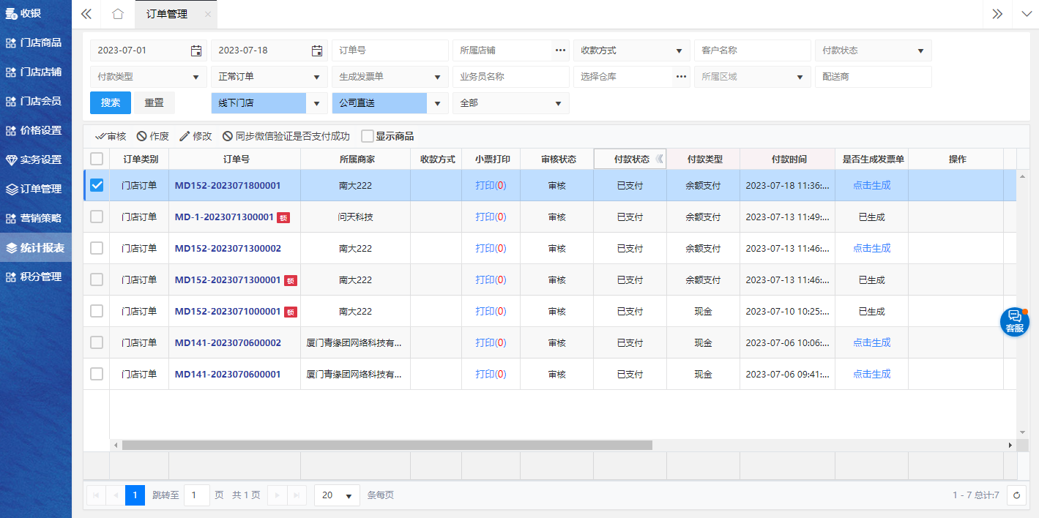Click 打印(0) for order MD-1-2023071300001

[491, 217]
